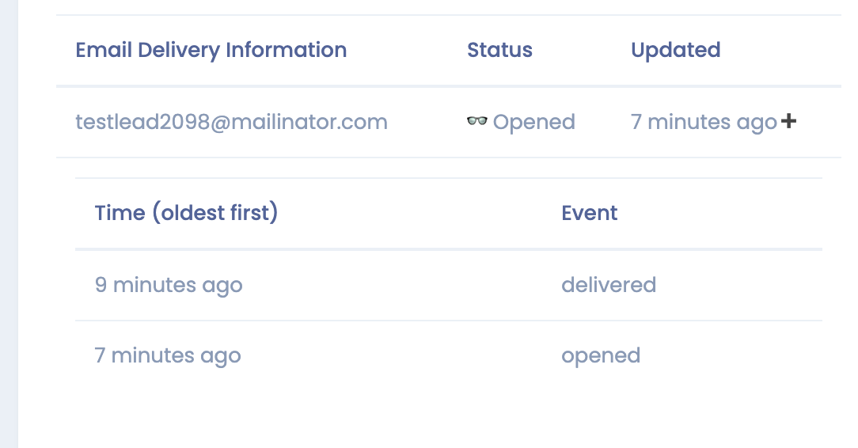Click the light blue left sidebar strip

click(x=9, y=224)
